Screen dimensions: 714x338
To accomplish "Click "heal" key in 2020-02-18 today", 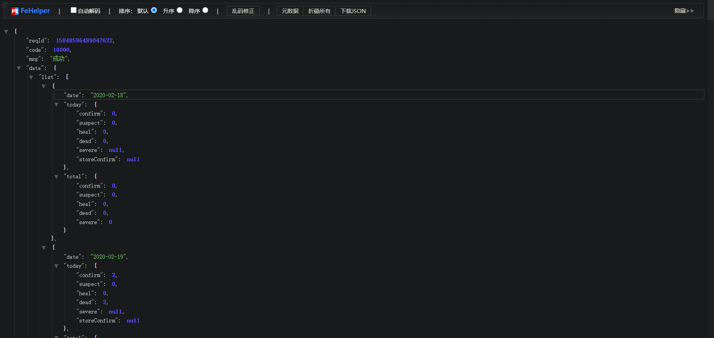I will click(x=85, y=132).
